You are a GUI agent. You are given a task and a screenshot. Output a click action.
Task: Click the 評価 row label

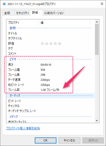[11, 44]
